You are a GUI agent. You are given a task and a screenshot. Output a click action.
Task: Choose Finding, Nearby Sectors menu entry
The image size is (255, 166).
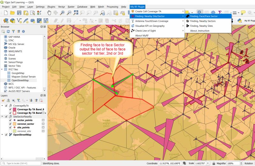tap(208, 21)
